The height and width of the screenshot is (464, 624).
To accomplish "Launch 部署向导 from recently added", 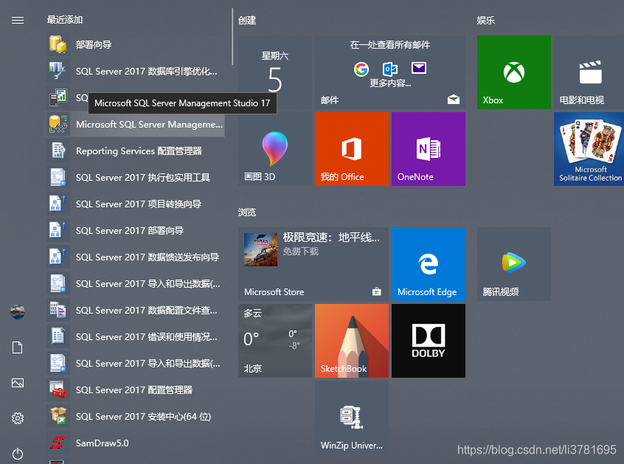I will (x=135, y=44).
